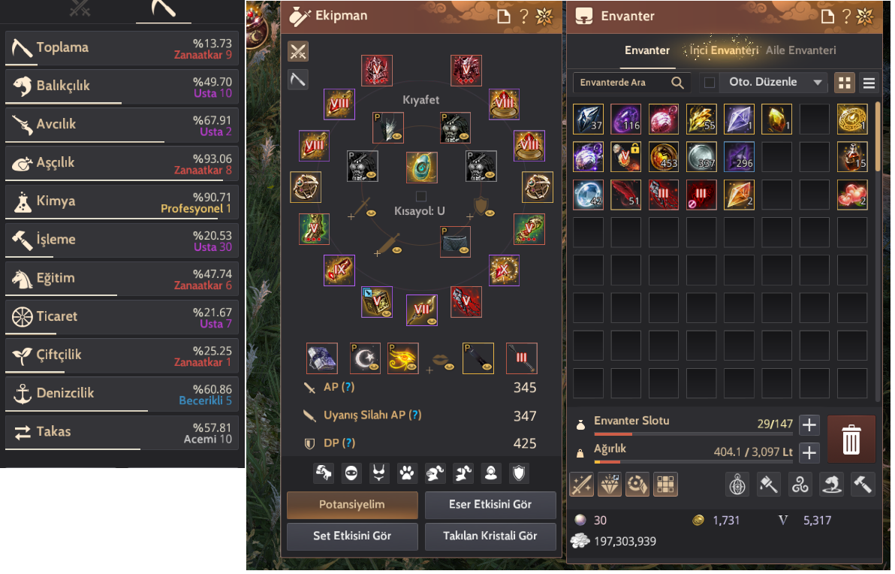
Task: Select the pickaxe life gear icon
Action: tap(298, 80)
